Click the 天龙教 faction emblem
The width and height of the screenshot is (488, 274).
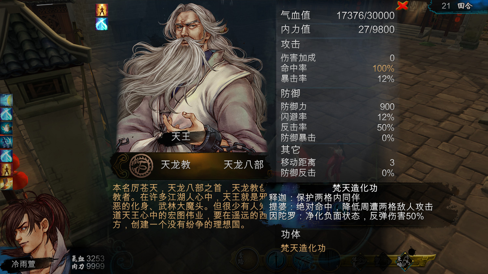click(x=141, y=165)
